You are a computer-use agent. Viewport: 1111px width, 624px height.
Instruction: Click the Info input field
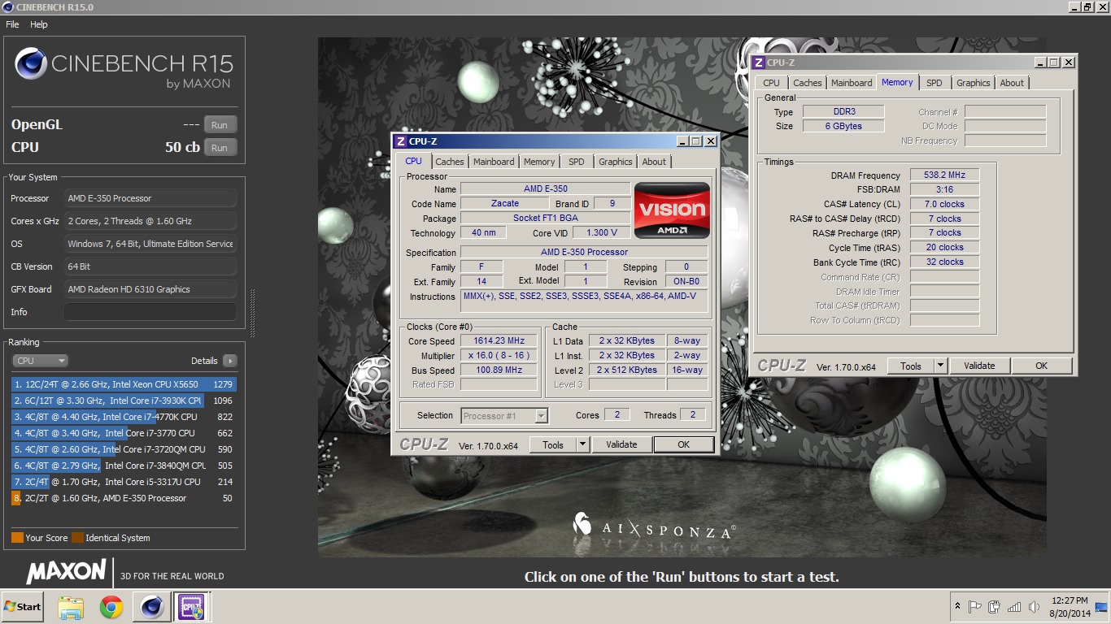click(150, 312)
